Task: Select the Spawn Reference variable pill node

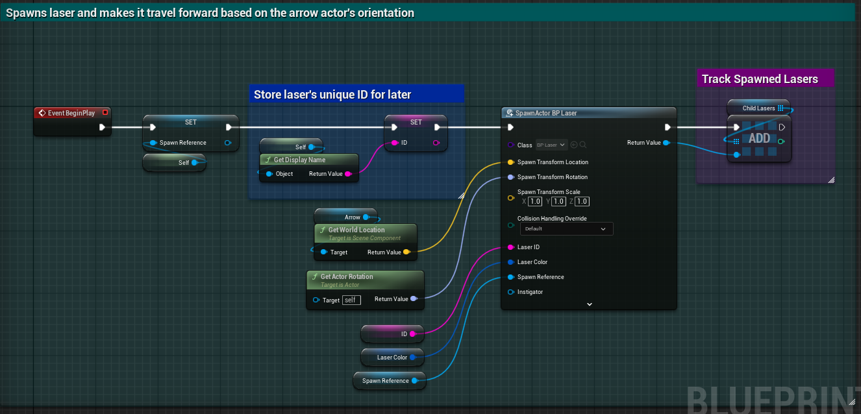Action: 389,381
